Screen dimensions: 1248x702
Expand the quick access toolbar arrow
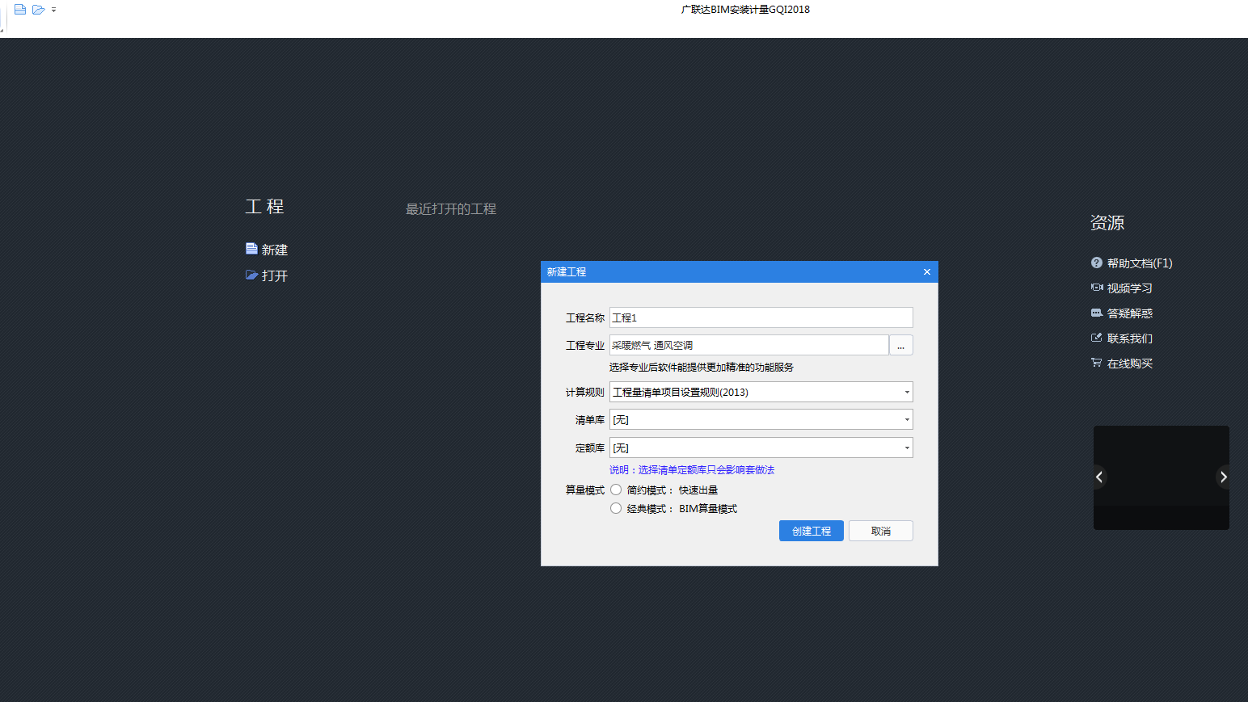(54, 10)
